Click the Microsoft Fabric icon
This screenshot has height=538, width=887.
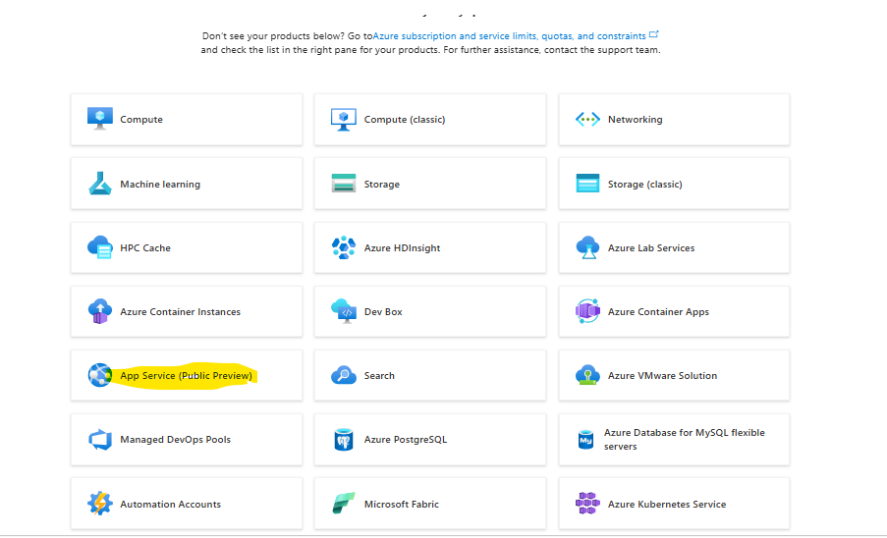[x=344, y=504]
